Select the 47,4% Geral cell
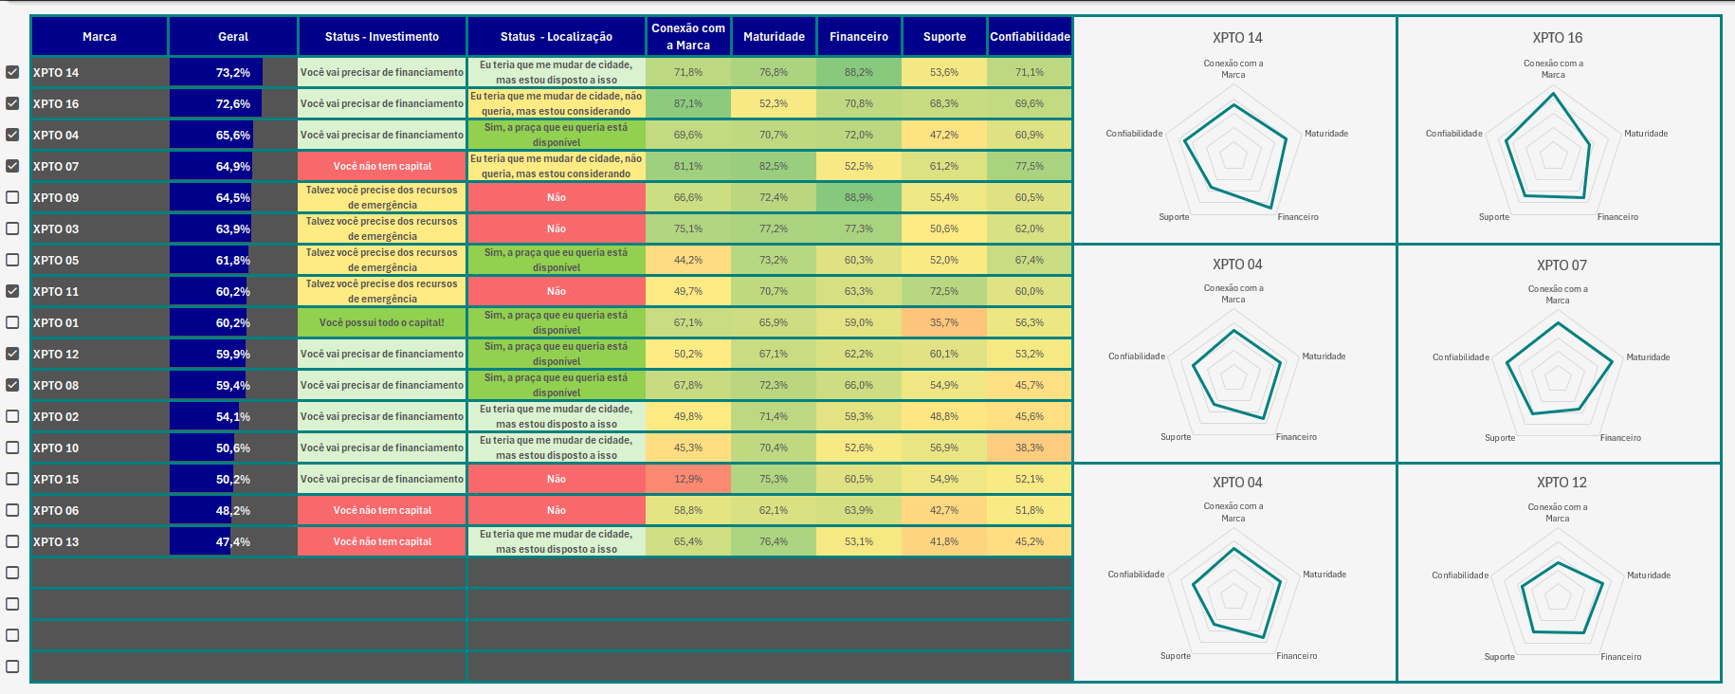This screenshot has height=694, width=1735. (233, 541)
